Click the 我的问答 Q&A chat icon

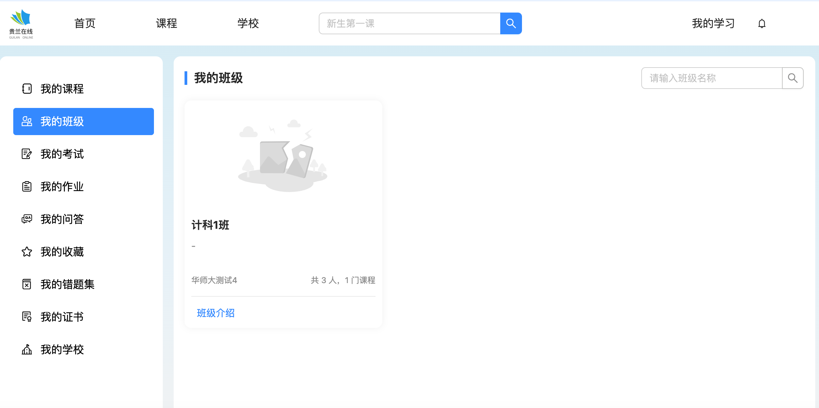click(27, 219)
